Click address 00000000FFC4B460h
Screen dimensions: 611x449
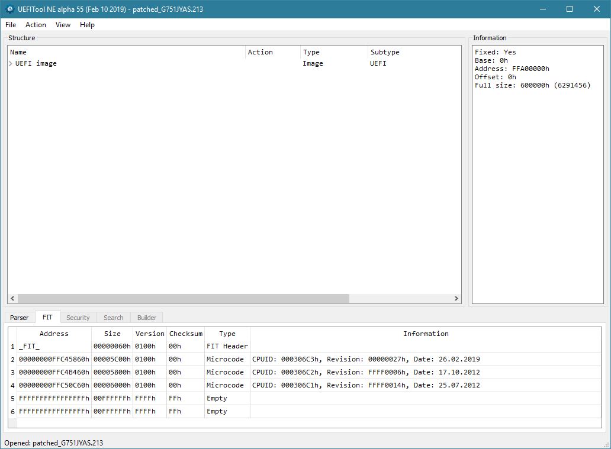(x=54, y=372)
